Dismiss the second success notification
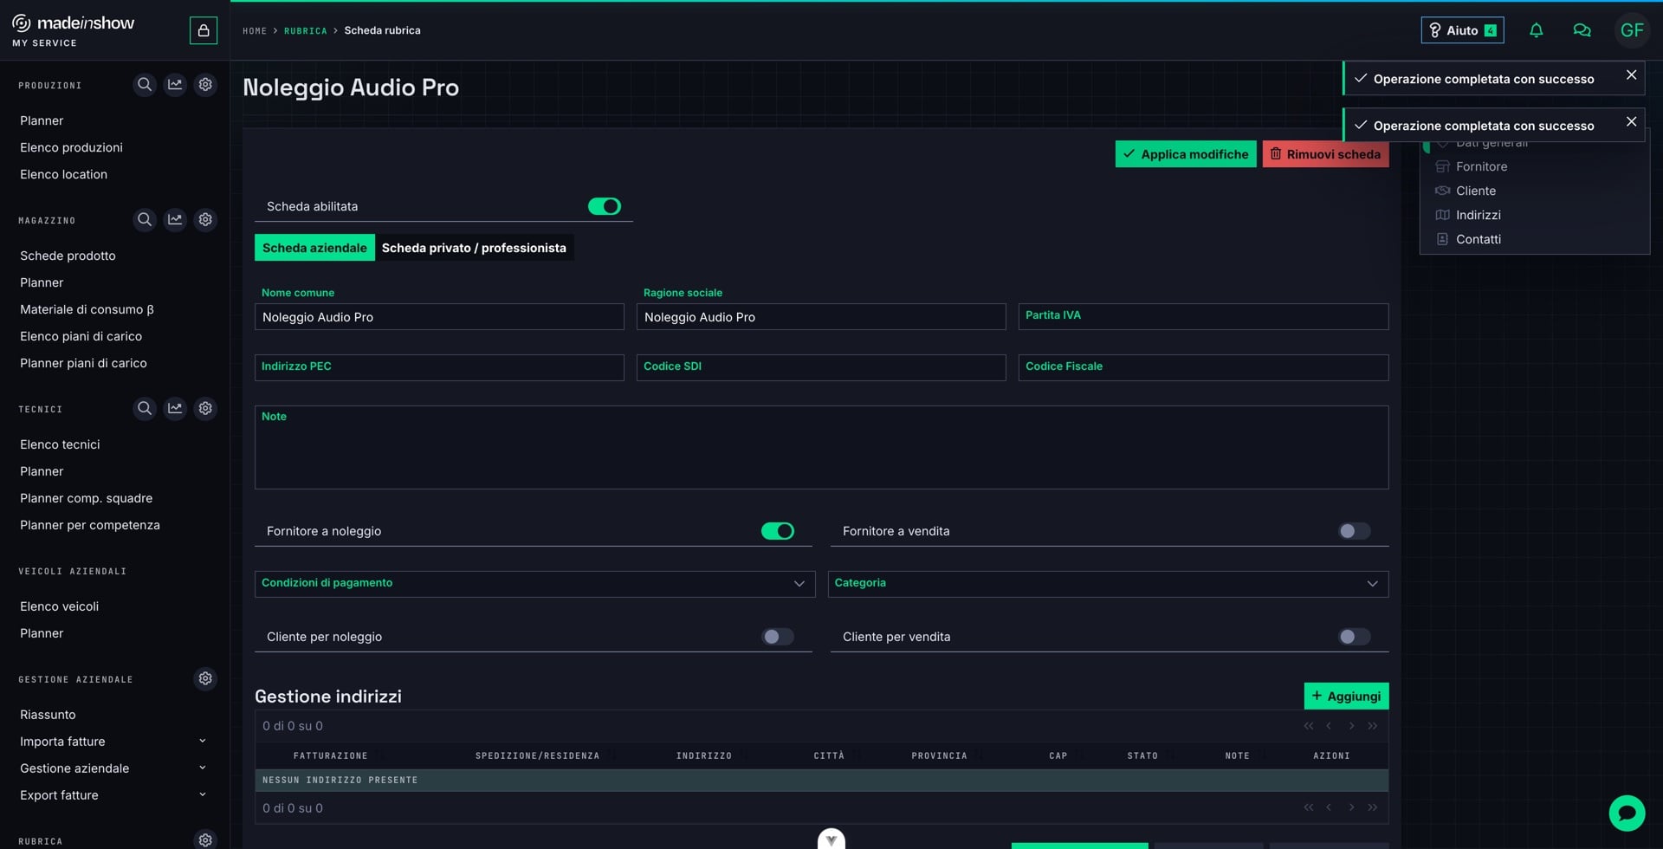This screenshot has height=849, width=1663. click(1631, 122)
